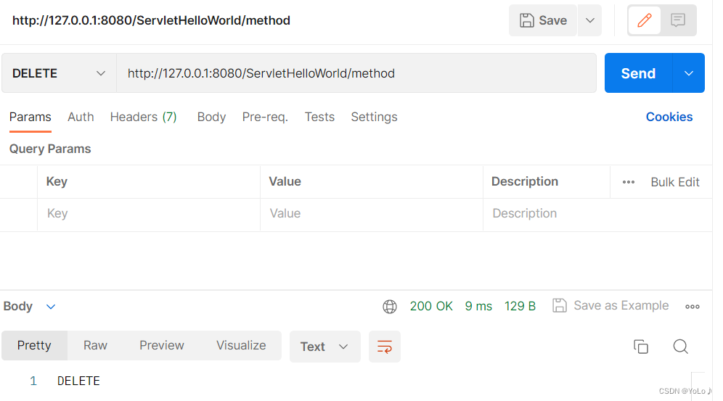
Task: Select the pencil edit icon
Action: pos(644,20)
